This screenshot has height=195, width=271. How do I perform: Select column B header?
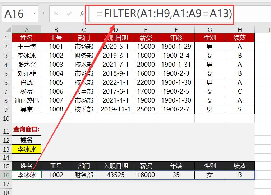coord(56,30)
